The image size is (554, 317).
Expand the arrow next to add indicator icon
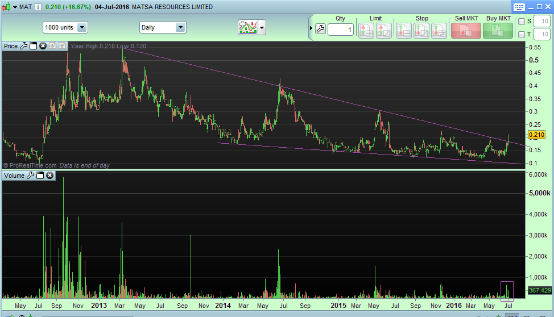click(x=262, y=27)
